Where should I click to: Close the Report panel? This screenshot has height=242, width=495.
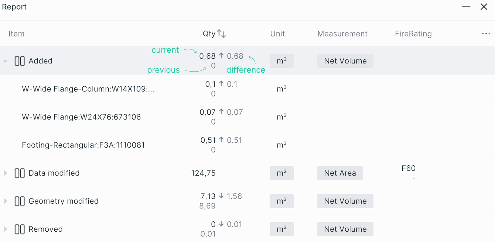pos(484,7)
